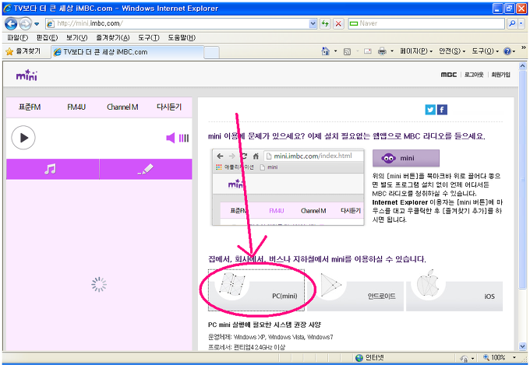Select the TV보다 더 큰 세상 iMBC.com tab
The width and height of the screenshot is (530, 365).
pos(127,52)
